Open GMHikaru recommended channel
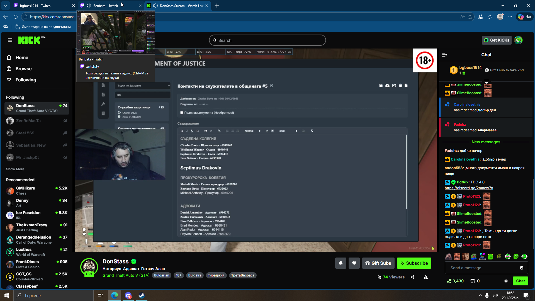The height and width of the screenshot is (301, 535). pyautogui.click(x=37, y=191)
